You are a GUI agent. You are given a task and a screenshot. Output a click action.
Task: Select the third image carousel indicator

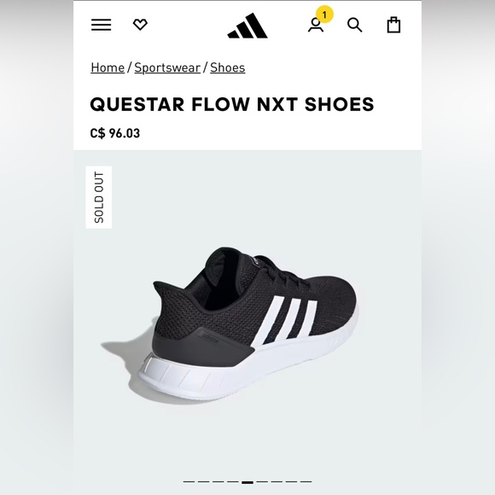click(218, 481)
